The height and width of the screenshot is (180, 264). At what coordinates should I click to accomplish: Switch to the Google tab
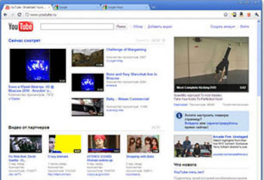[76, 7]
